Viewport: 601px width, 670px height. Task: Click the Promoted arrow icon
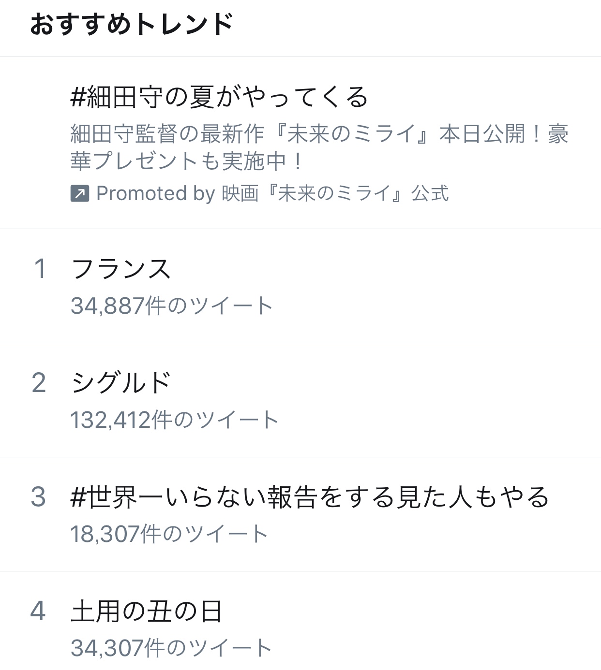tap(80, 194)
